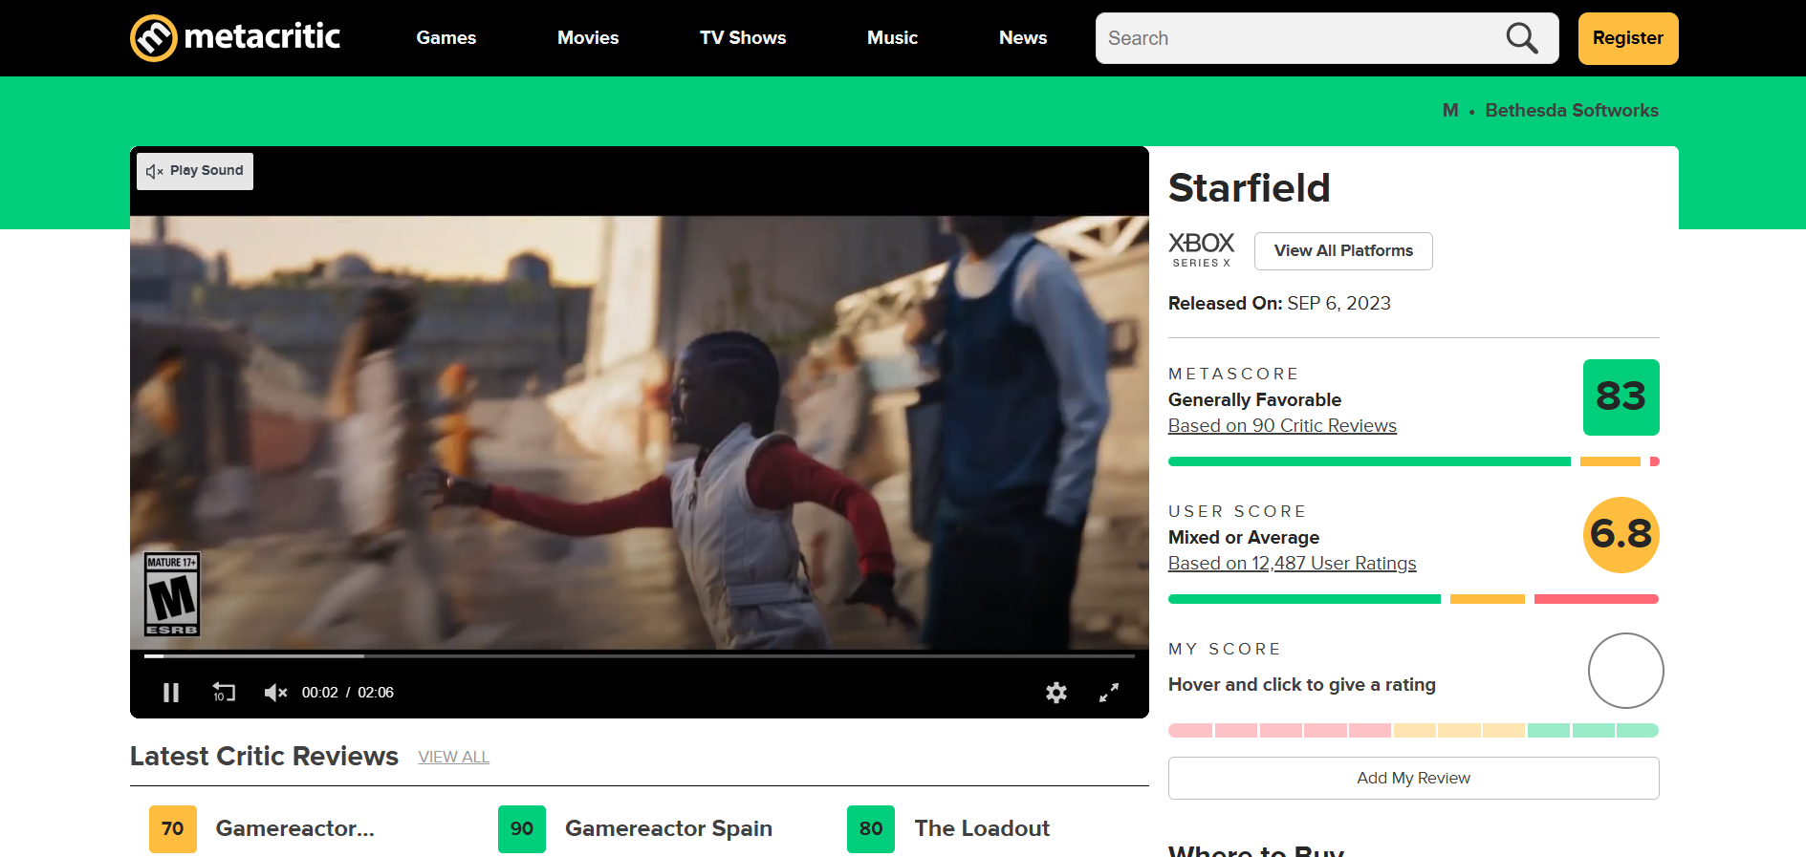Click the 90 score badge
1806x857 pixels.
pyautogui.click(x=522, y=829)
